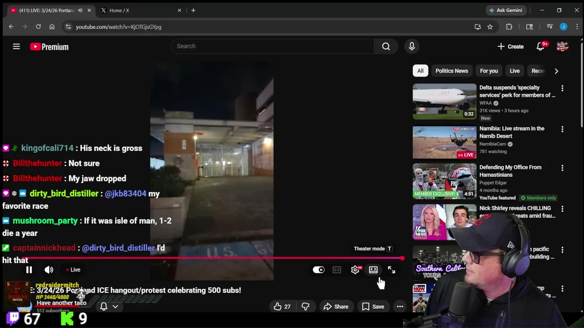Toggle closed captions CC button
The width and height of the screenshot is (584, 328).
click(x=337, y=270)
